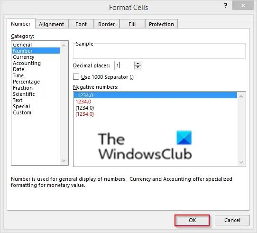Image resolution: width=257 pixels, height=233 pixels.
Task: Click Negative numbers list scroll down arrow
Action: pos(241,162)
